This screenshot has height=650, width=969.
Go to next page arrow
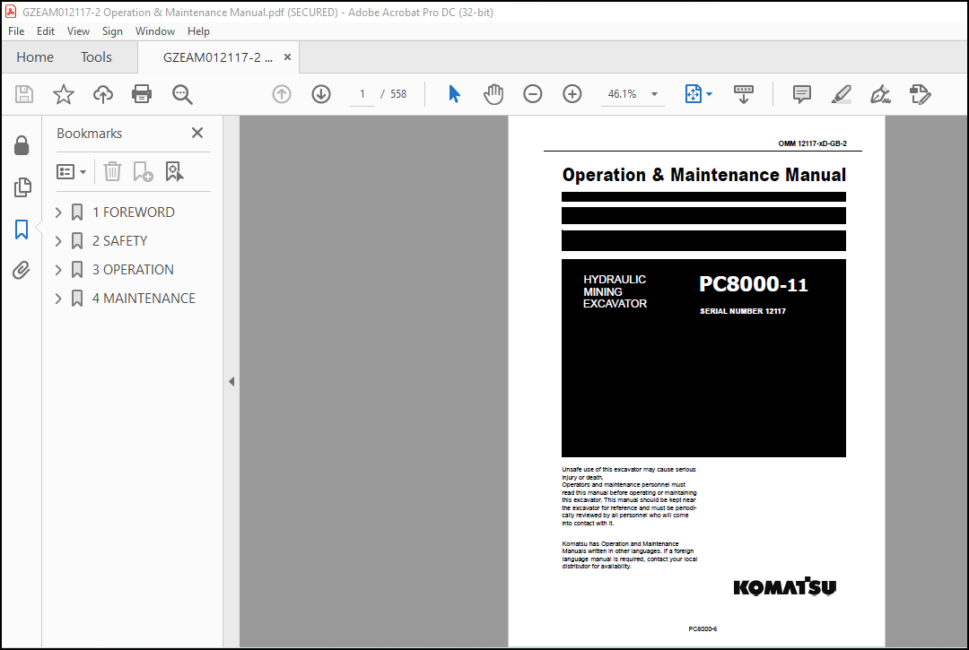point(321,94)
